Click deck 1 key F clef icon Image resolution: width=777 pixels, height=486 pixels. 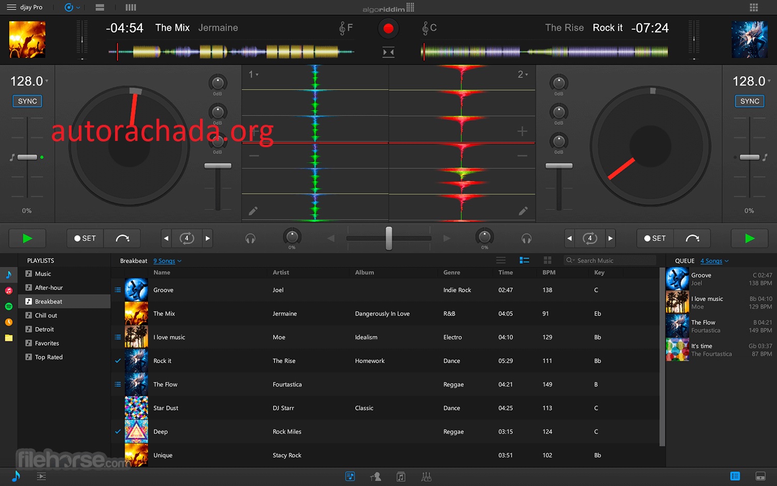pyautogui.click(x=342, y=28)
